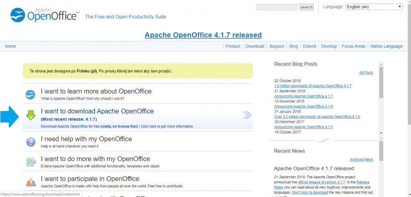Click 'Click here to get more information'
This screenshot has width=411, height=197.
pyautogui.click(x=167, y=127)
